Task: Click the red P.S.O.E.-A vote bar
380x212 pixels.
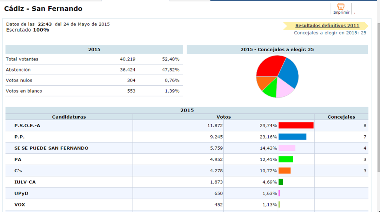Action: tap(296, 126)
